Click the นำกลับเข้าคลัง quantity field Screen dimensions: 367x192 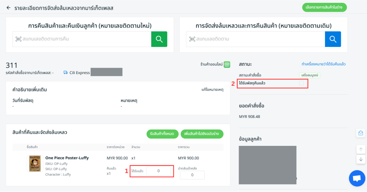click(192, 175)
